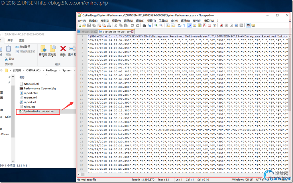Open 文件(F) menu in Notepad++
The height and width of the screenshot is (183, 293).
pos(82,21)
